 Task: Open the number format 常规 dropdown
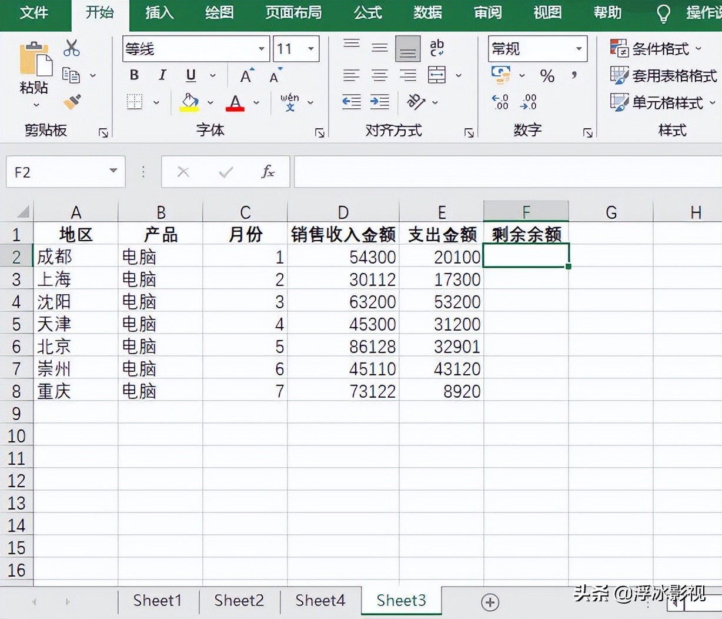579,49
